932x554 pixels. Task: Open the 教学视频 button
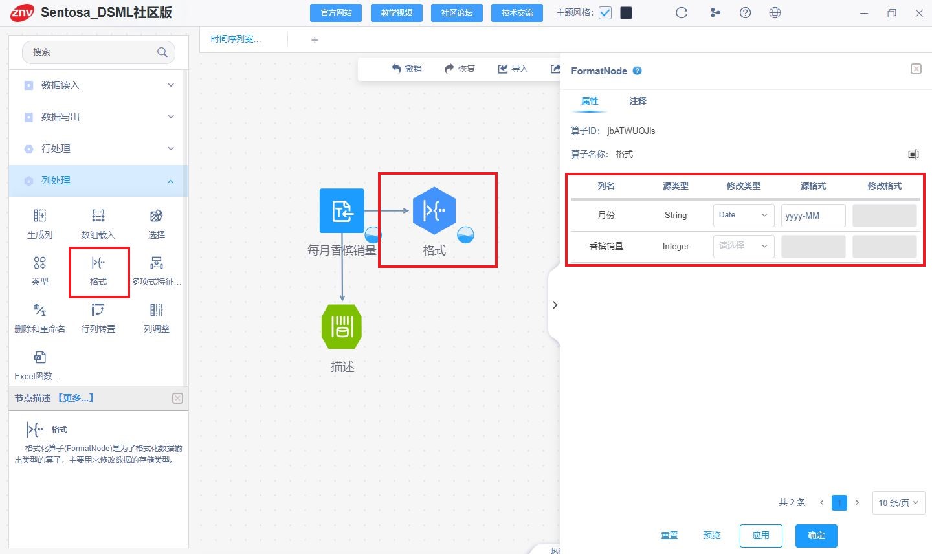(397, 13)
